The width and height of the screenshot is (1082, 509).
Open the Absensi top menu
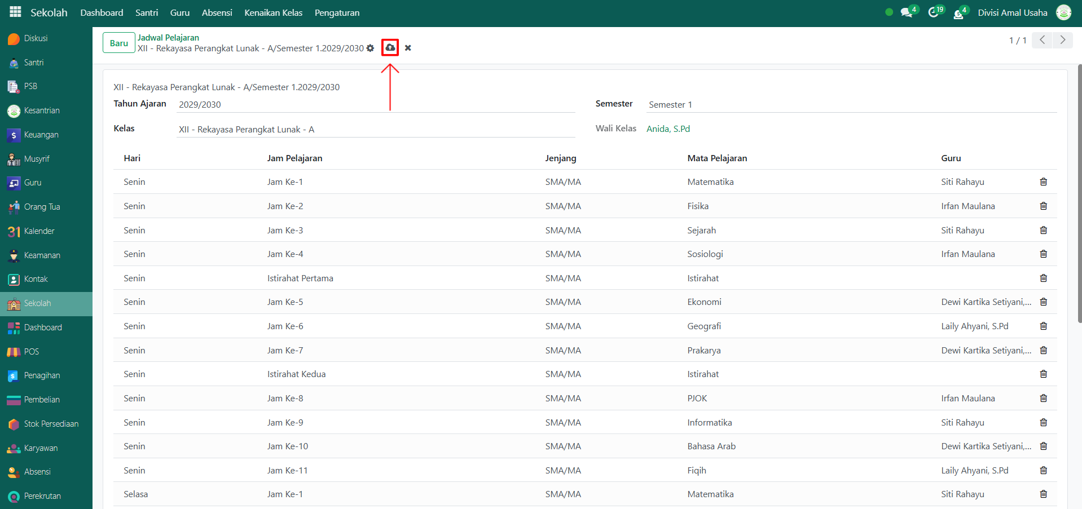(x=217, y=12)
